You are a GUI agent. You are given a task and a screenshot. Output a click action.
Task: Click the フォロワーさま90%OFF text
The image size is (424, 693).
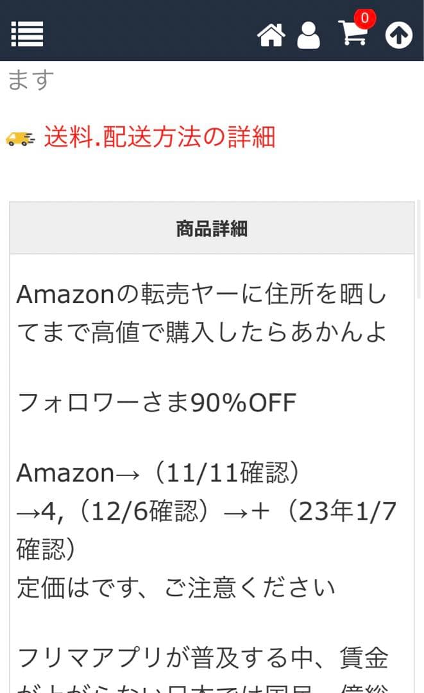click(157, 403)
